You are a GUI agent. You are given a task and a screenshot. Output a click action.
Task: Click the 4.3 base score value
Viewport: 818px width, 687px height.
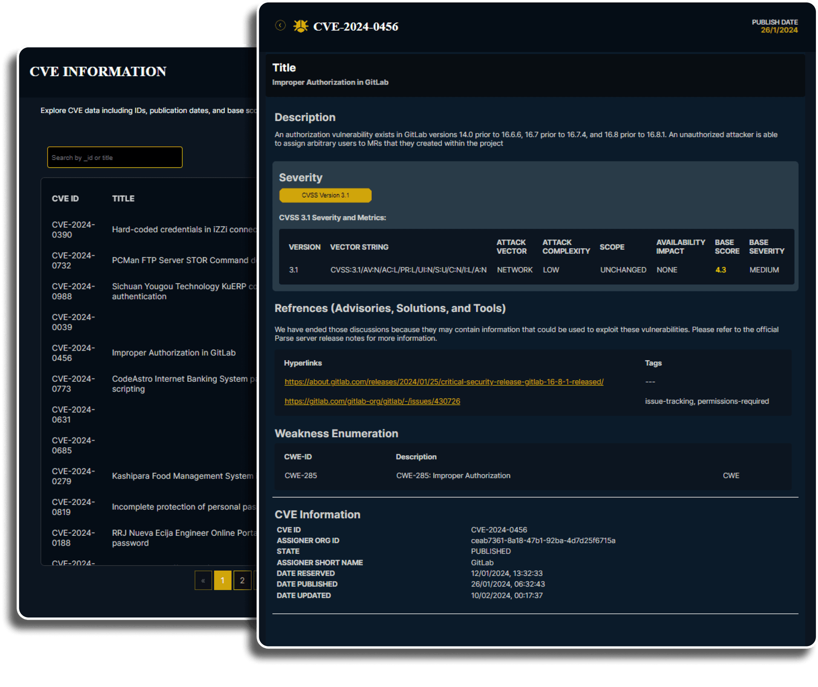coord(720,270)
